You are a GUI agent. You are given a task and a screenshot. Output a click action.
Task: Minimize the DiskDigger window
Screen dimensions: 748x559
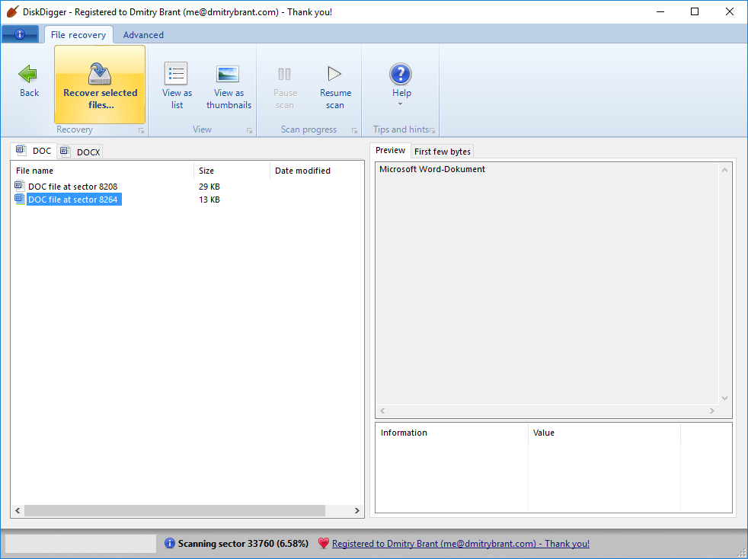tap(660, 11)
